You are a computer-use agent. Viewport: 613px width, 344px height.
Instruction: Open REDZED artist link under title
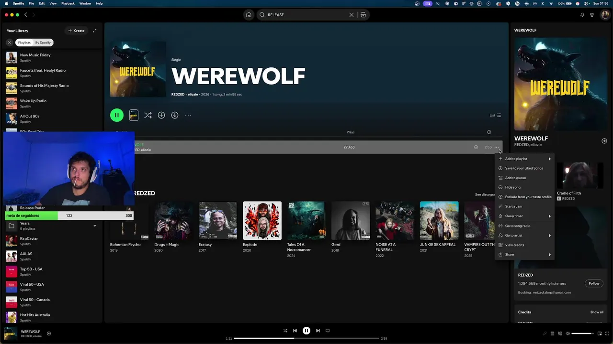[x=178, y=94]
